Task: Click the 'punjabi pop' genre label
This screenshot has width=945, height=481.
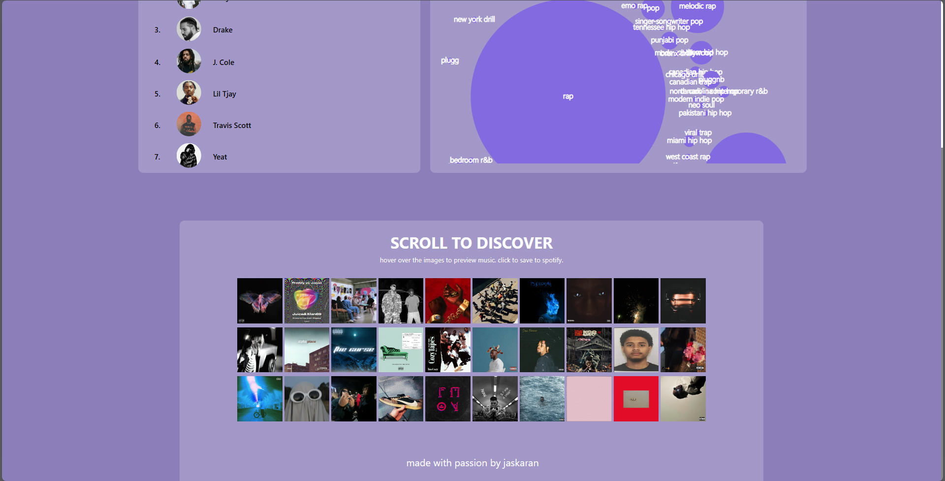Action: click(x=669, y=40)
